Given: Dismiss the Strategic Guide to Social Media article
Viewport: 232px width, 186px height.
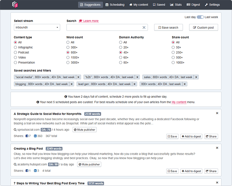Looking at the screenshot, I should (217, 113).
